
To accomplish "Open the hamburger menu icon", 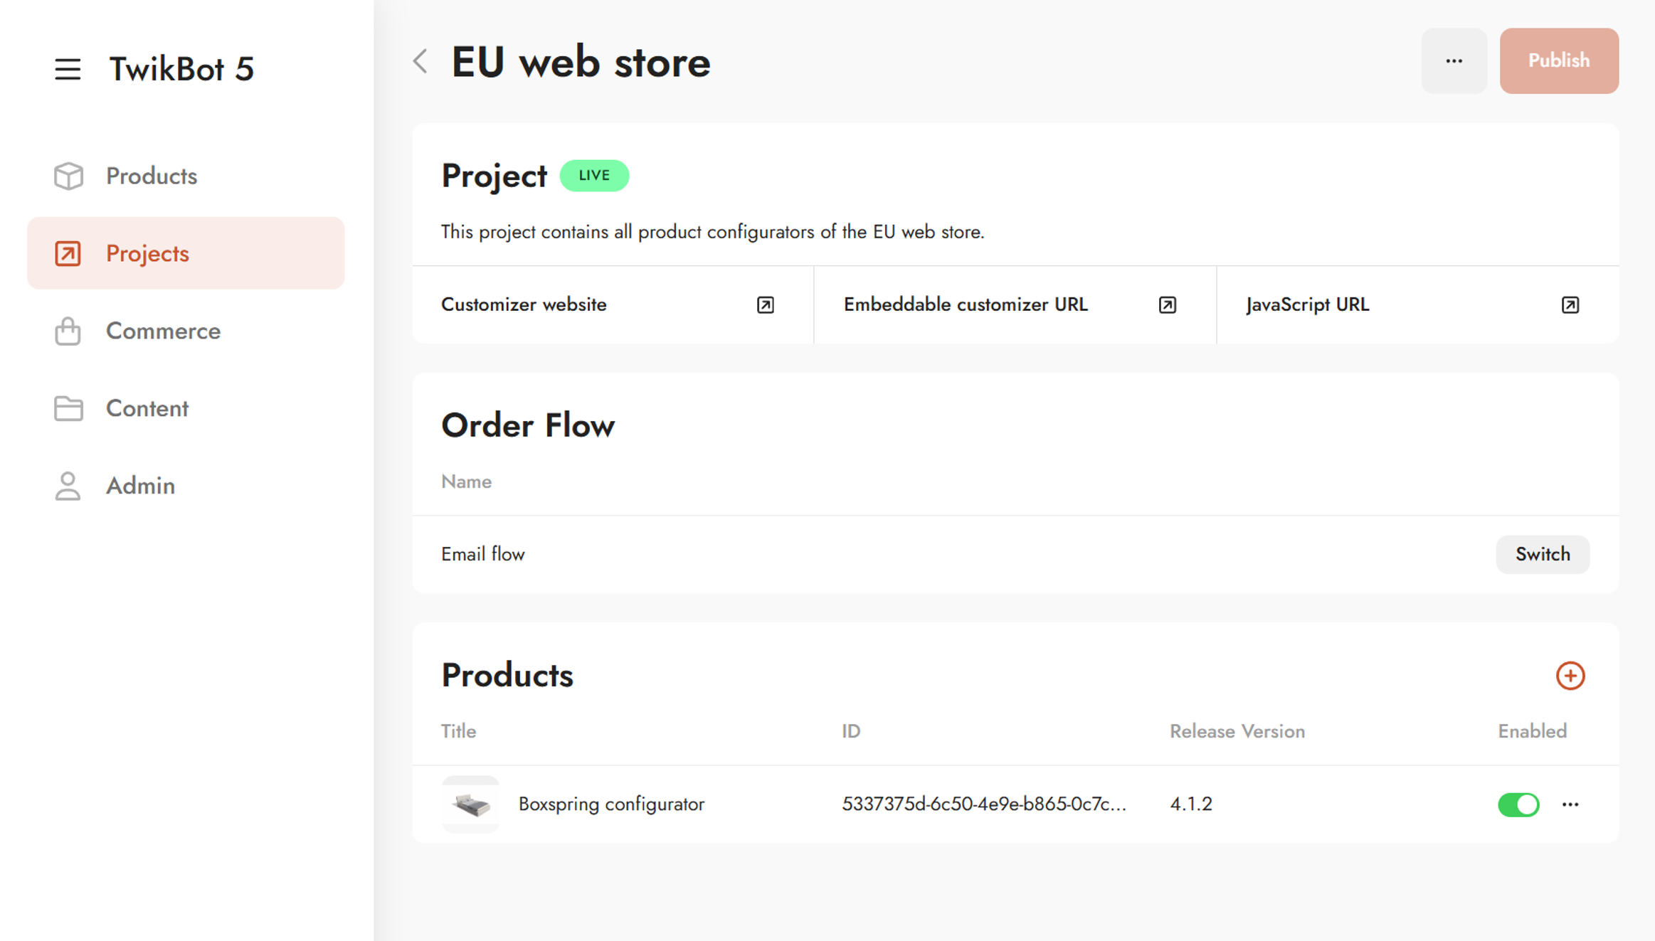I will tap(68, 69).
